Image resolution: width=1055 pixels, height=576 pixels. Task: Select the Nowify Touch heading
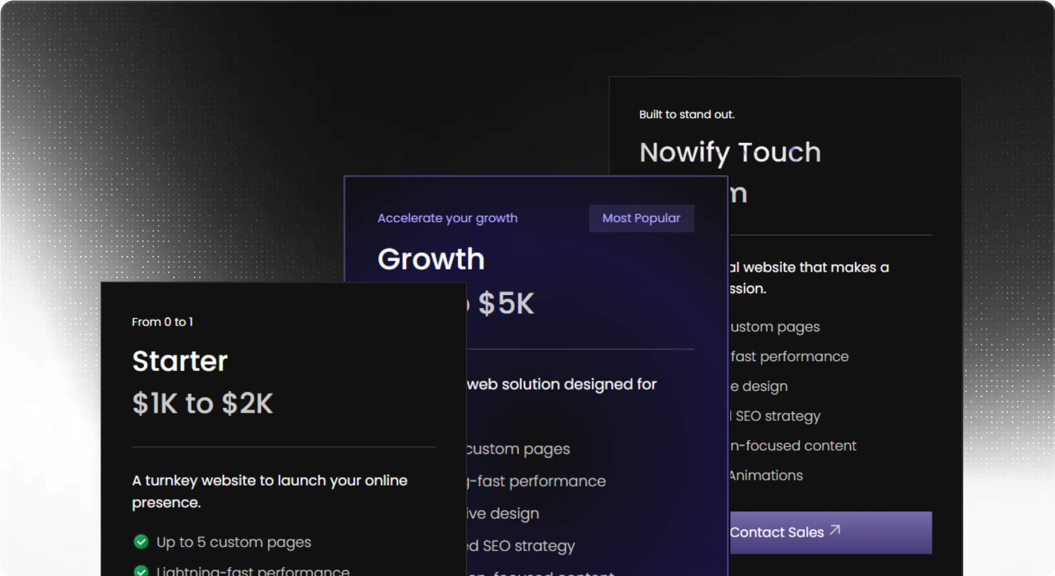(730, 152)
